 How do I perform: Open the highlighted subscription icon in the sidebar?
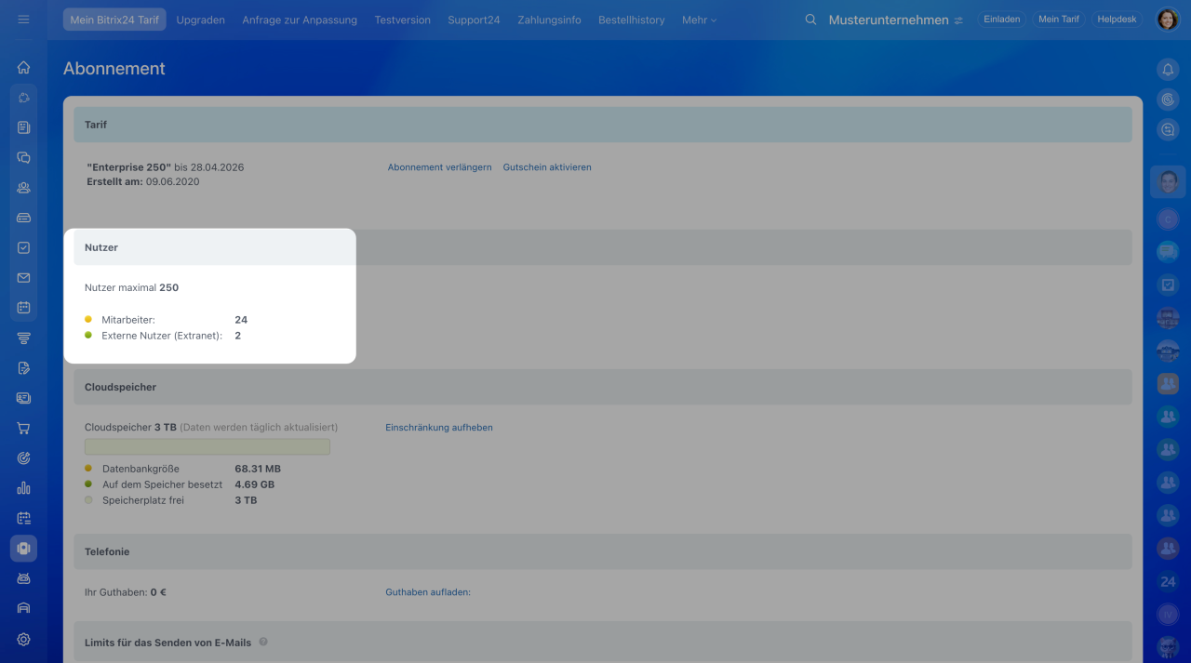(x=23, y=549)
